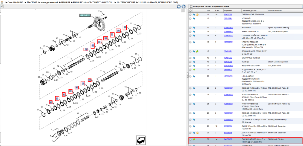The height and width of the screenshot is (146, 303).
Task: Select '34T, Odd and 5th Speed' cell
Action: [x=278, y=32]
